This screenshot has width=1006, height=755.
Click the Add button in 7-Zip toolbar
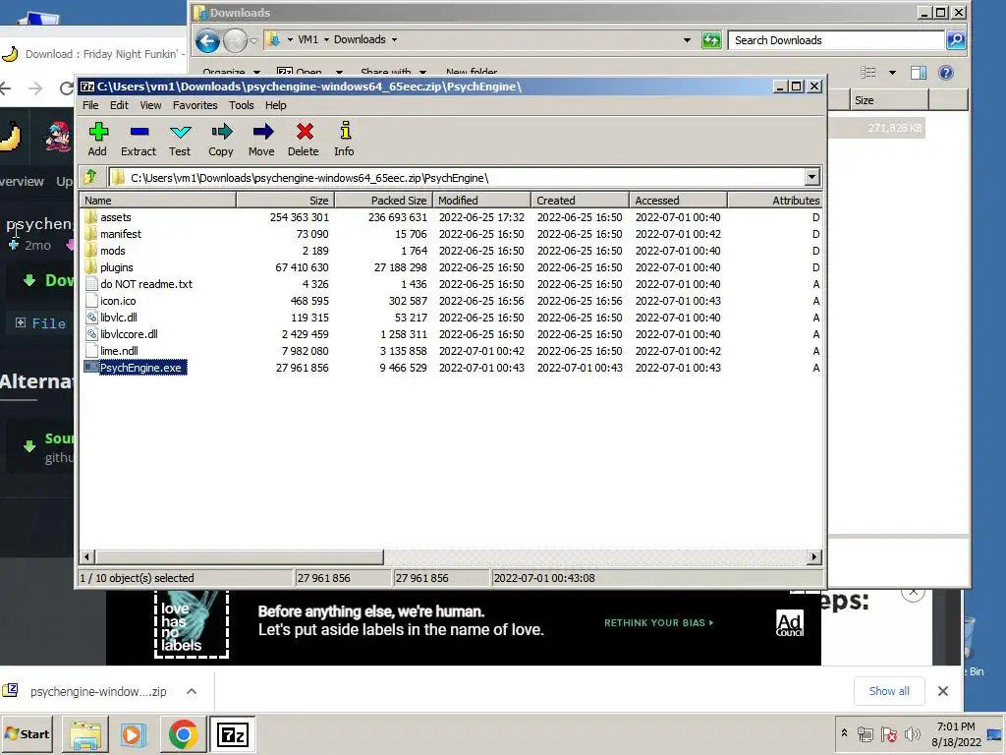[97, 140]
